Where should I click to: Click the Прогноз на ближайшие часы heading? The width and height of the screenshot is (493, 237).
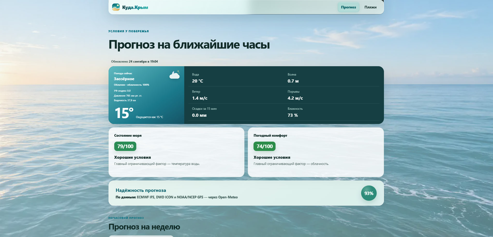pos(189,44)
